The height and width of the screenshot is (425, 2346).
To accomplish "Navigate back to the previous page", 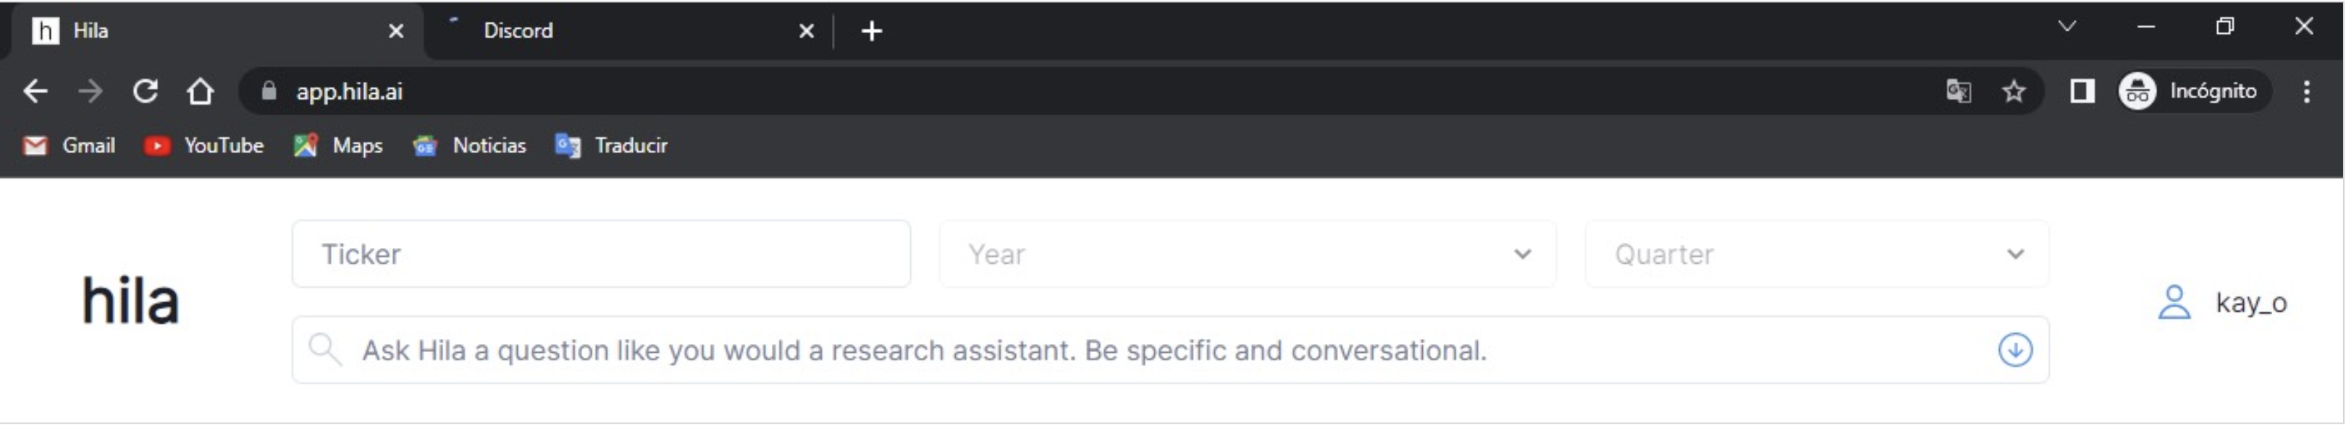I will pyautogui.click(x=35, y=91).
